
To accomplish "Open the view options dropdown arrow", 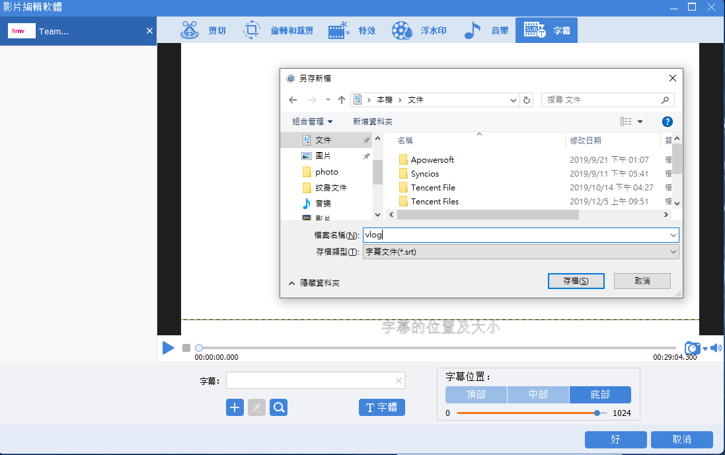I will (640, 122).
